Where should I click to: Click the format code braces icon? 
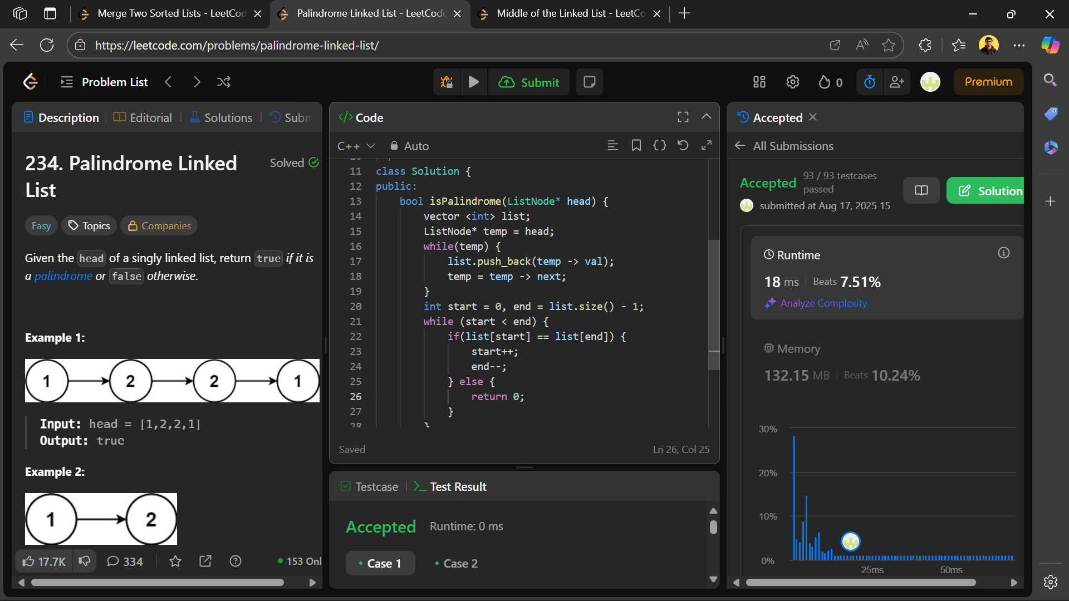point(659,146)
